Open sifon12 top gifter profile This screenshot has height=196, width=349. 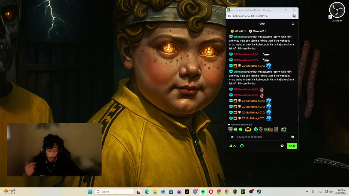click(238, 31)
